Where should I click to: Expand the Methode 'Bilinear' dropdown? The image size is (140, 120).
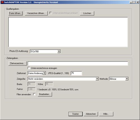[119, 79]
